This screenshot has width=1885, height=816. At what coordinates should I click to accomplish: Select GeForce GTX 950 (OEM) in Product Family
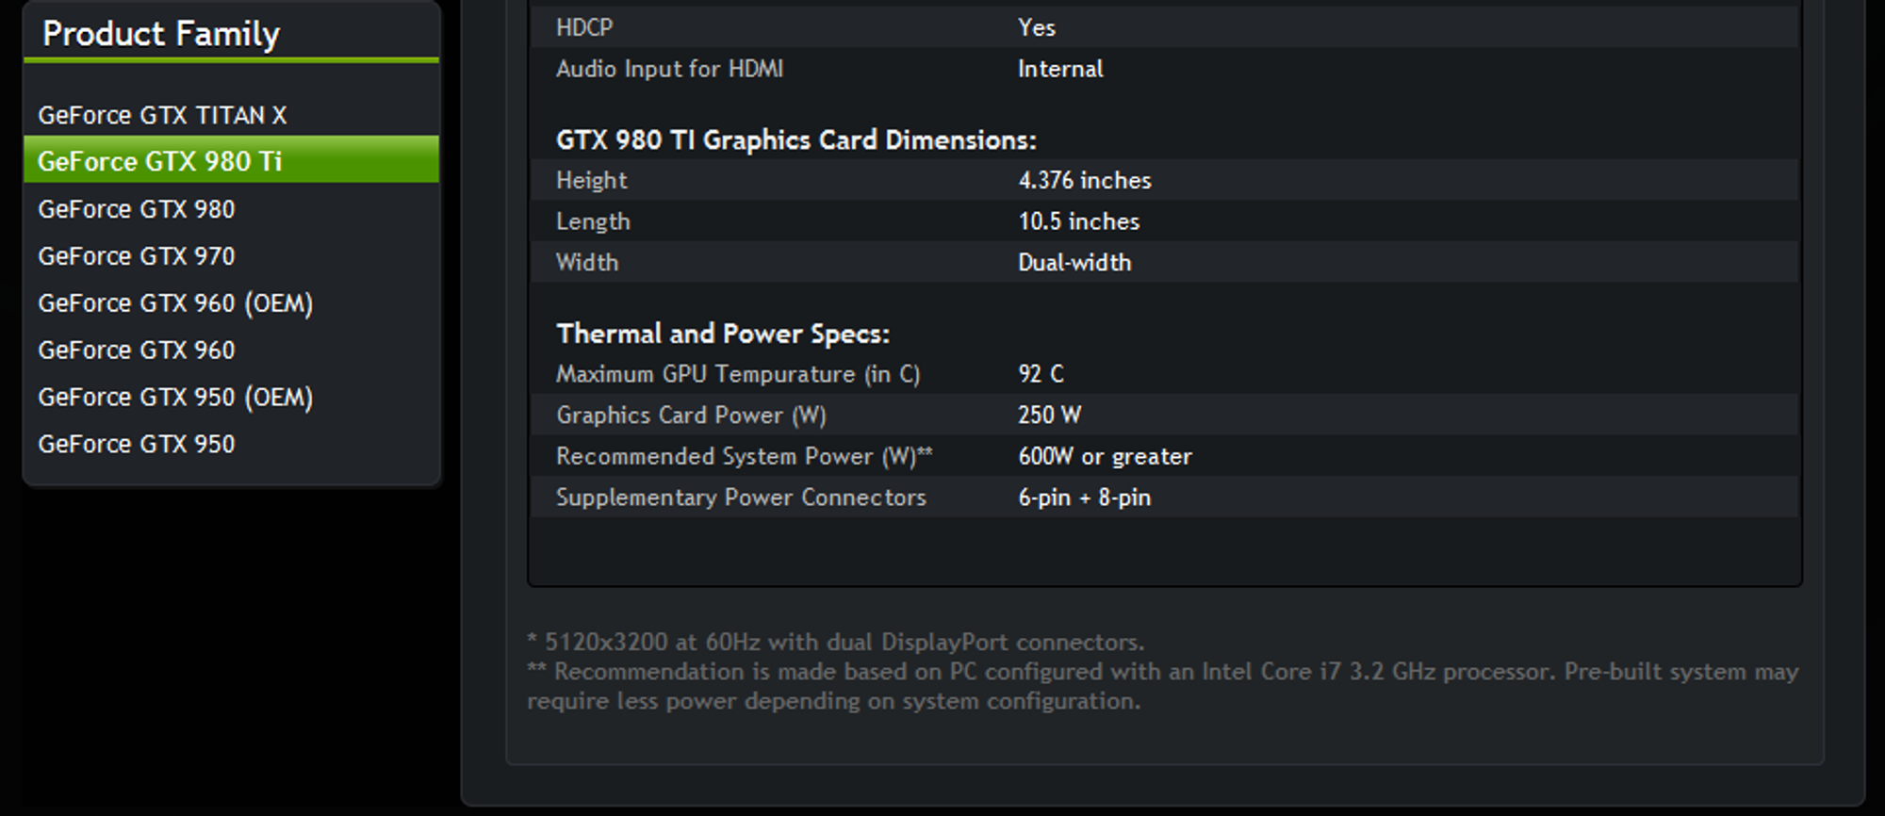point(175,398)
